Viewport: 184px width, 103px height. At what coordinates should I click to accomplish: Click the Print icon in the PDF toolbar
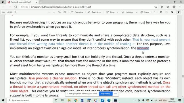tap(161, 12)
